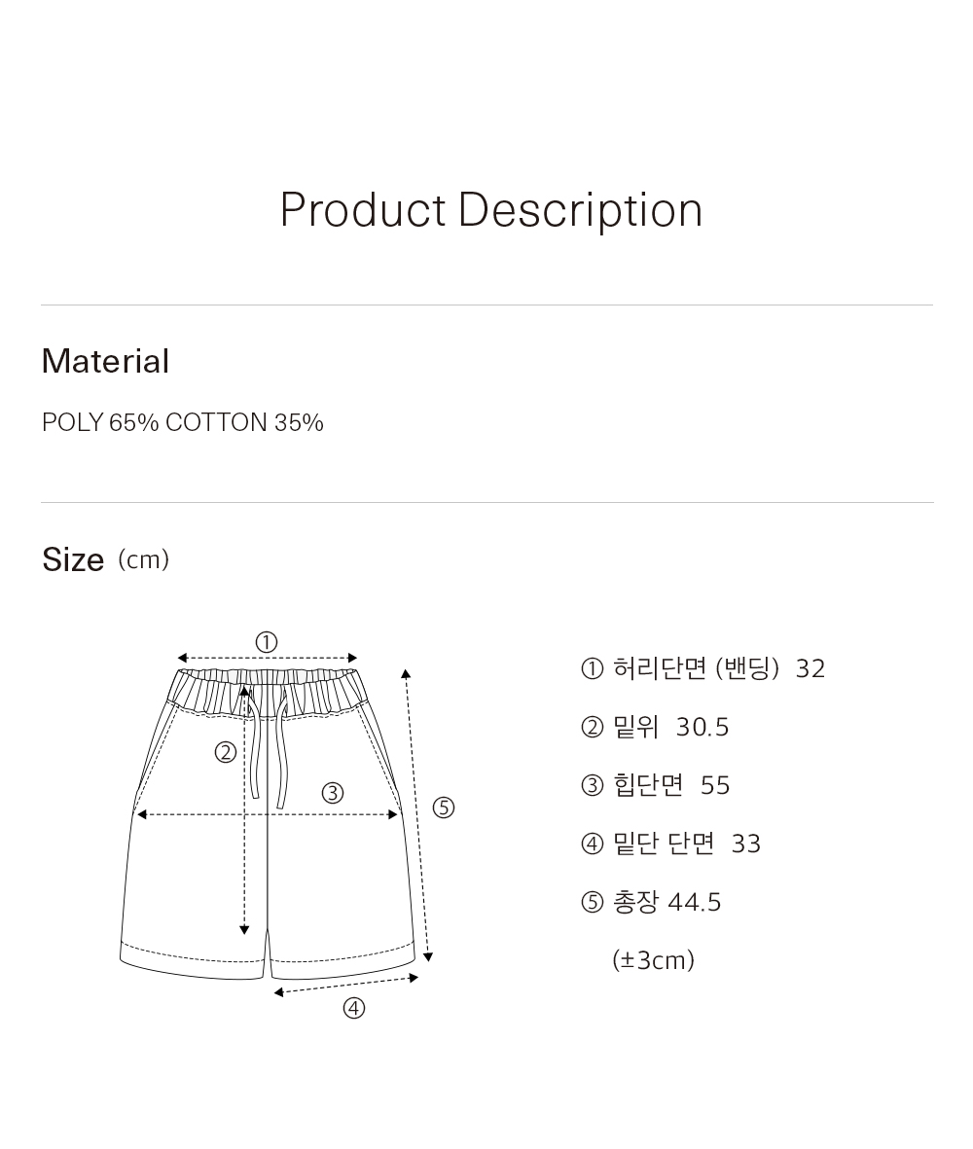Click the Size heading
The image size is (973, 1149).
click(x=73, y=559)
